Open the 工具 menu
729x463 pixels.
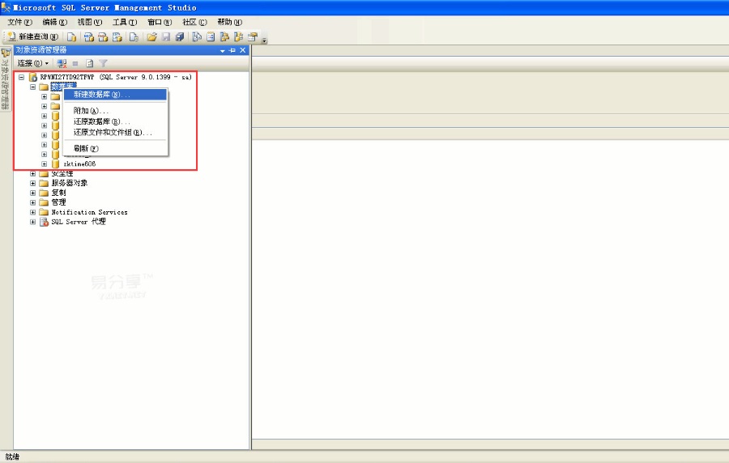tap(125, 22)
